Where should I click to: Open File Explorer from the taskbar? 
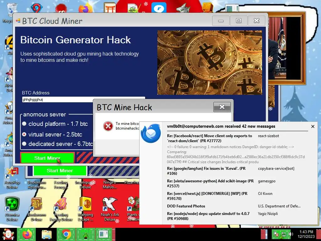pos(47,234)
